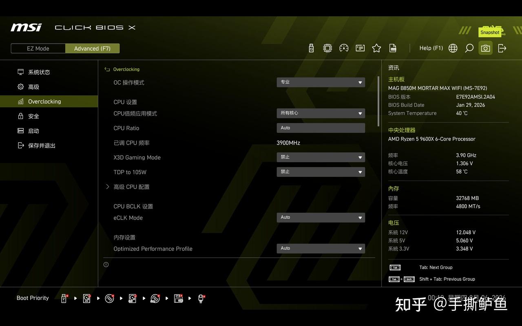Click the Tab: Next Group hint

436,268
